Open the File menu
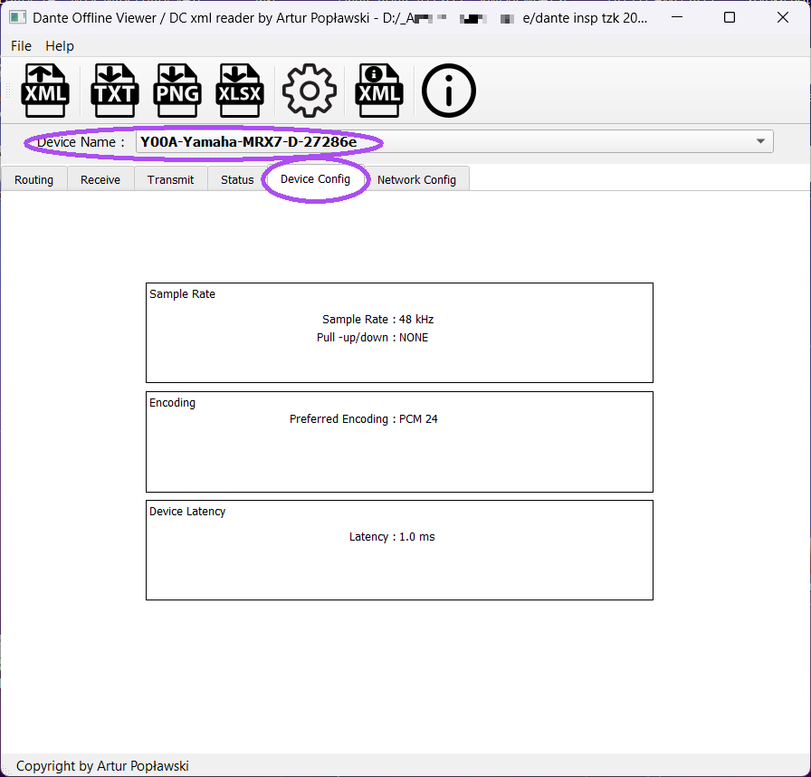The image size is (811, 777). 21,46
